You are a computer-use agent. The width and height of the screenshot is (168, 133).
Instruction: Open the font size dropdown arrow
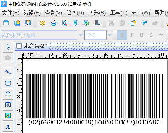pos(110,35)
